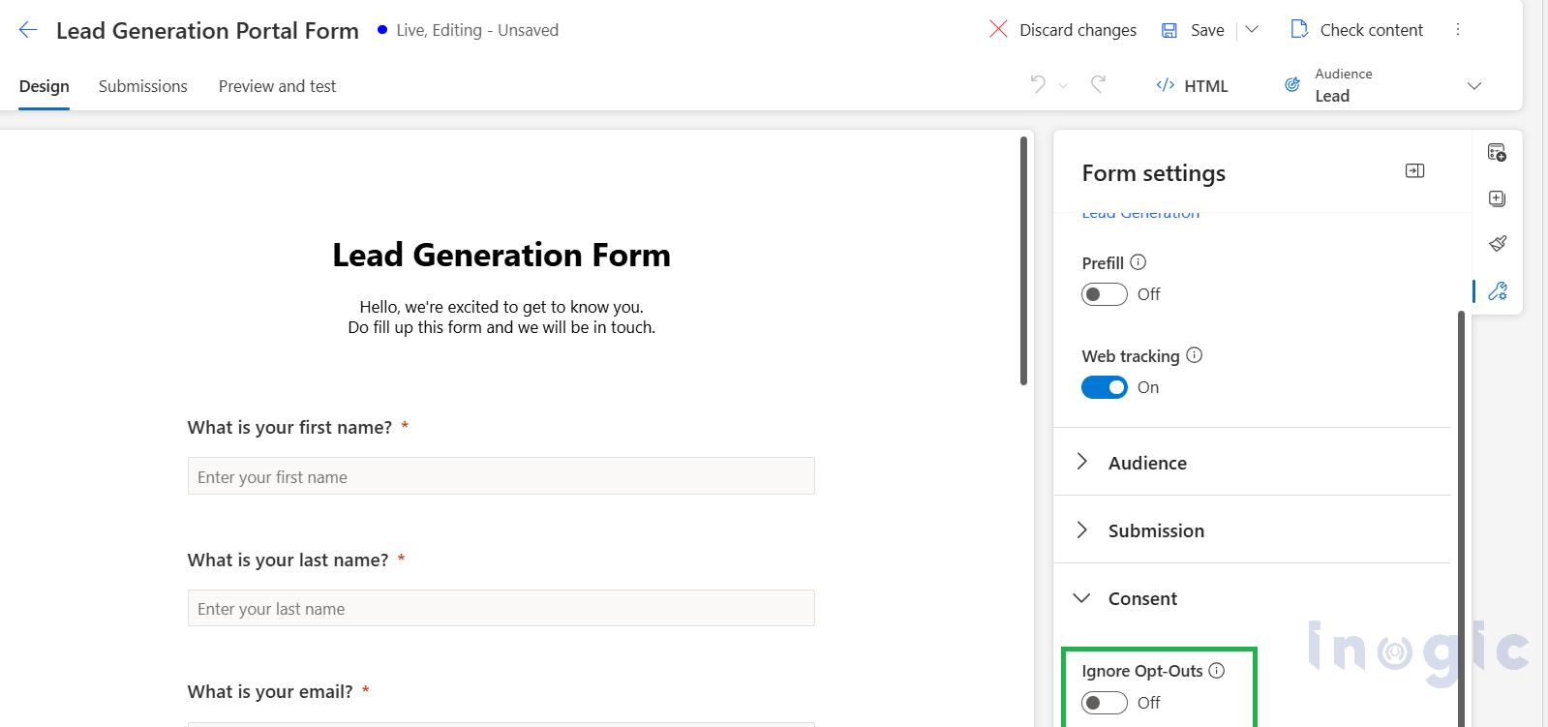Click the Prefill info icon
This screenshot has height=727, width=1548.
(1138, 262)
